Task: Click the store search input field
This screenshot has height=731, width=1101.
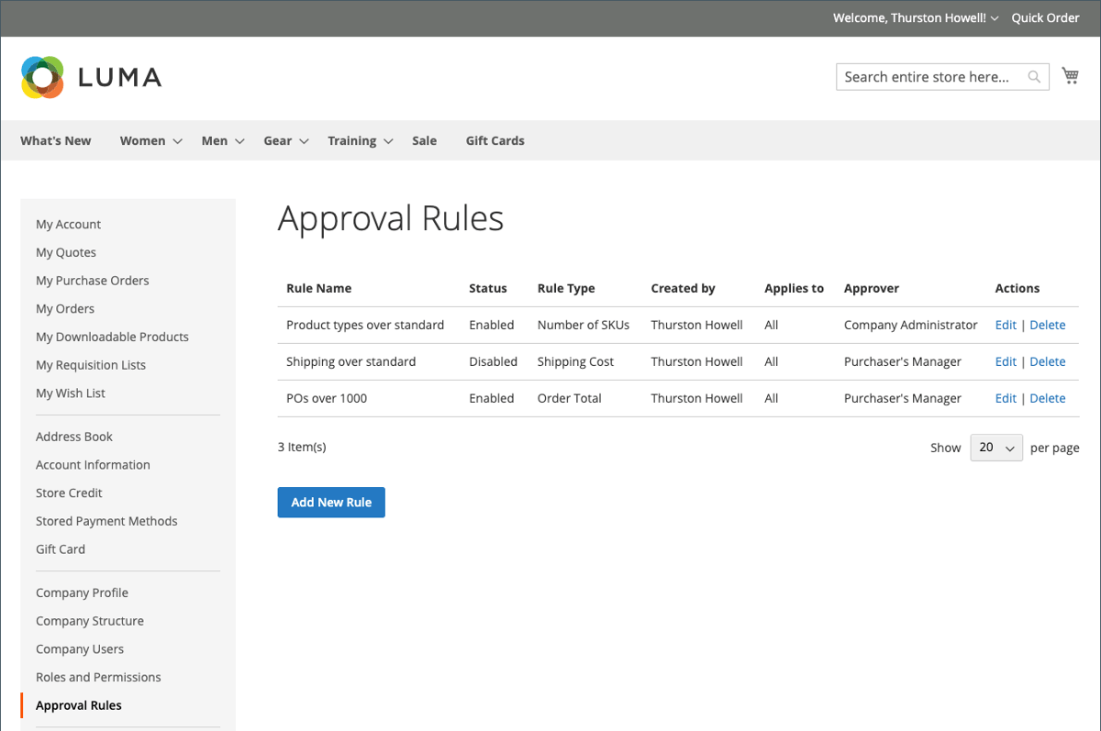Action: tap(927, 76)
